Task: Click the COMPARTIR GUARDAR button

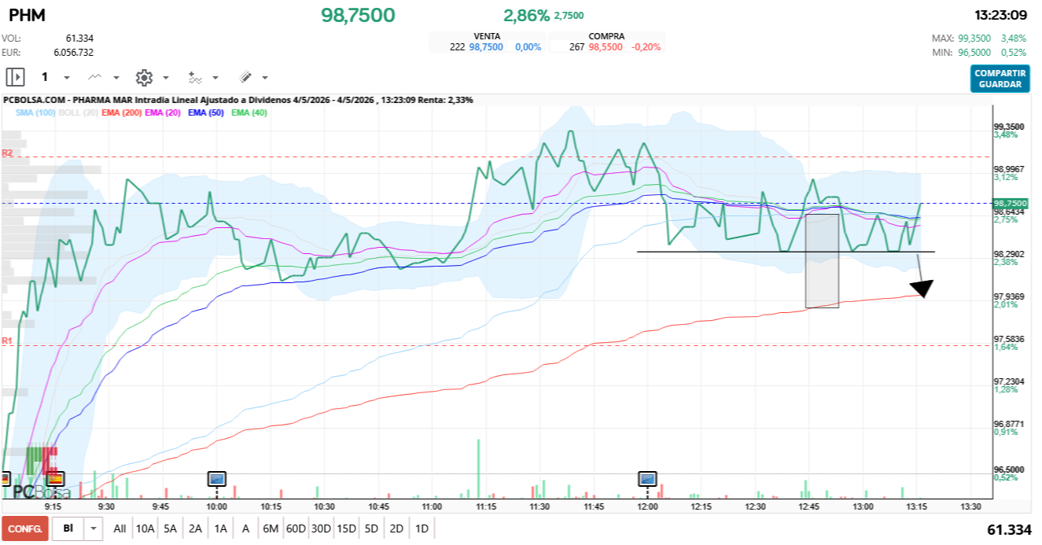Action: [1000, 79]
